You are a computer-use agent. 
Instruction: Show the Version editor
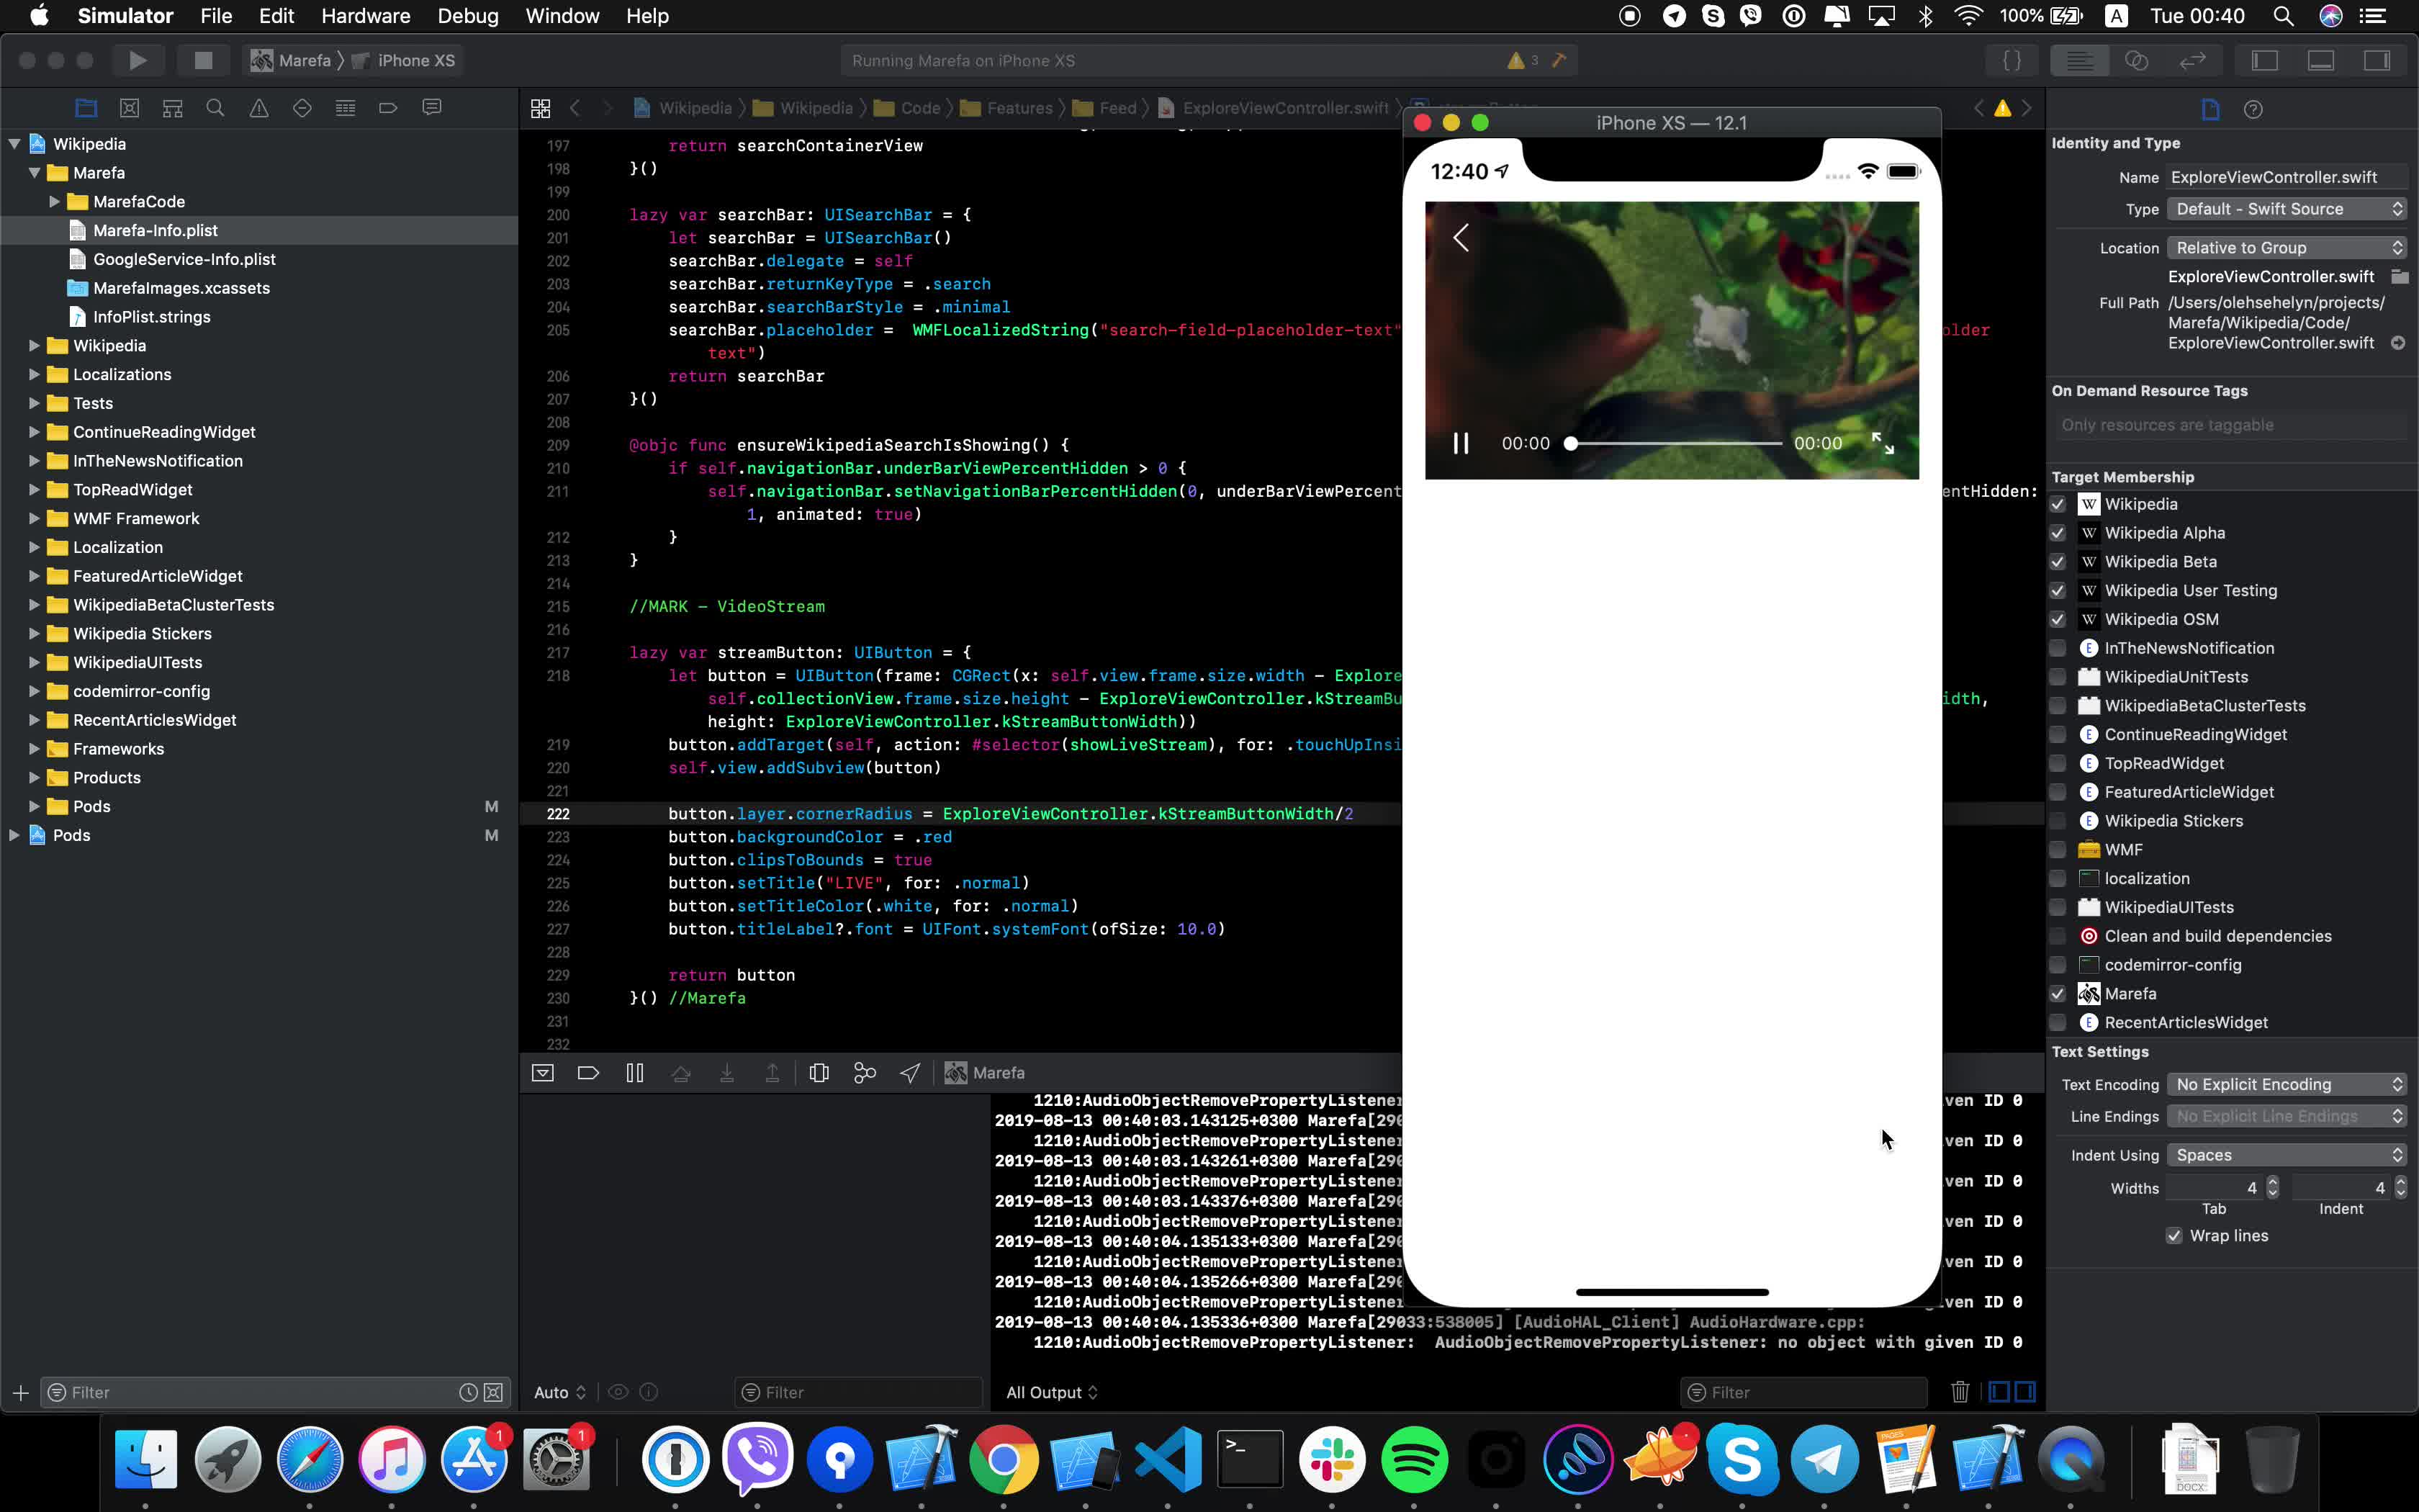coord(2192,60)
